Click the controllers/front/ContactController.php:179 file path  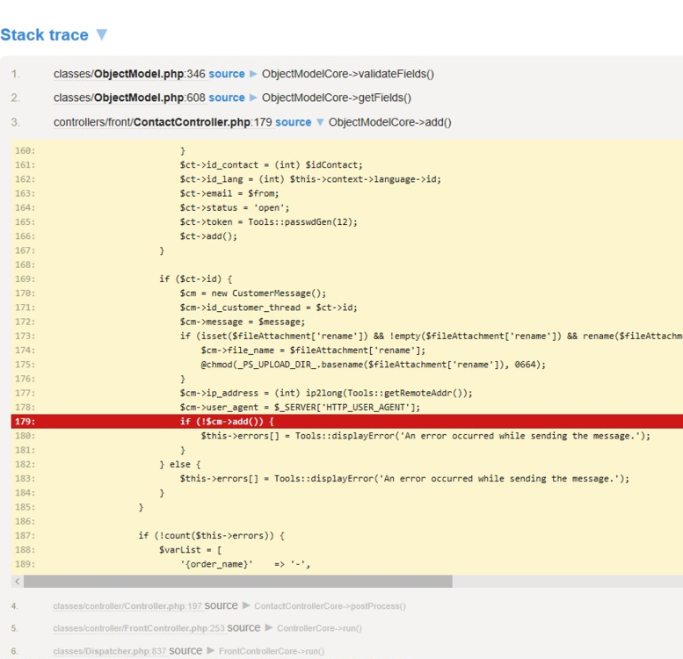[163, 122]
